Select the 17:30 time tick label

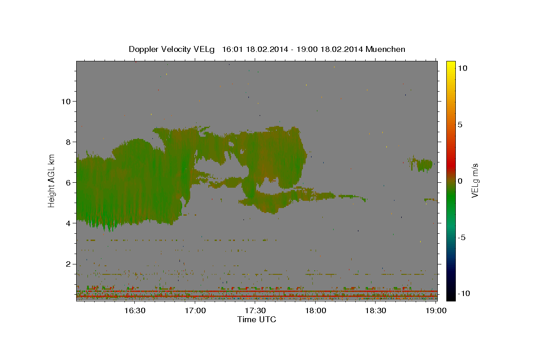tap(255, 311)
